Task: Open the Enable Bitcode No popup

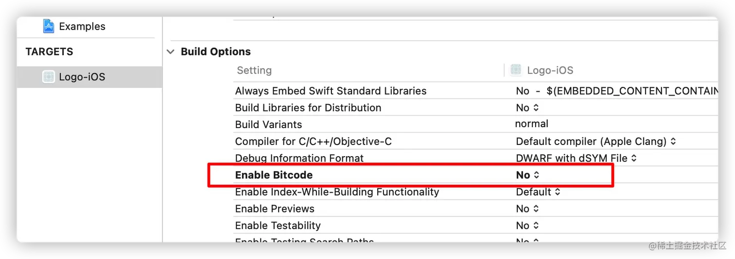Action: click(528, 175)
